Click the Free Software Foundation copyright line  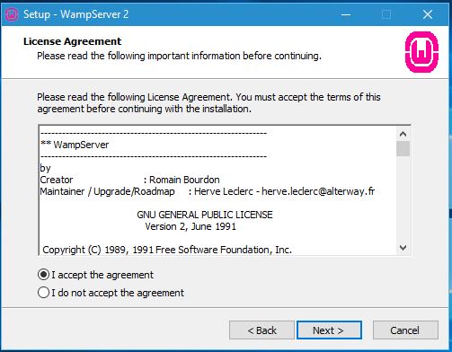(x=167, y=250)
